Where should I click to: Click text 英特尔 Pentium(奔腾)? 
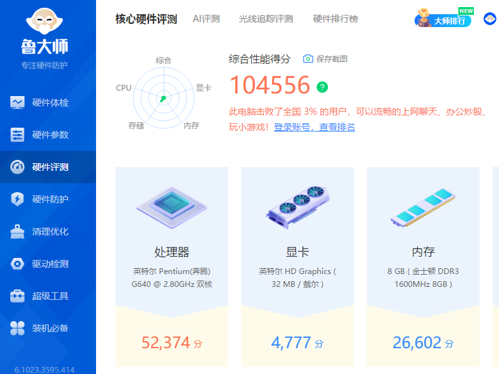172,271
